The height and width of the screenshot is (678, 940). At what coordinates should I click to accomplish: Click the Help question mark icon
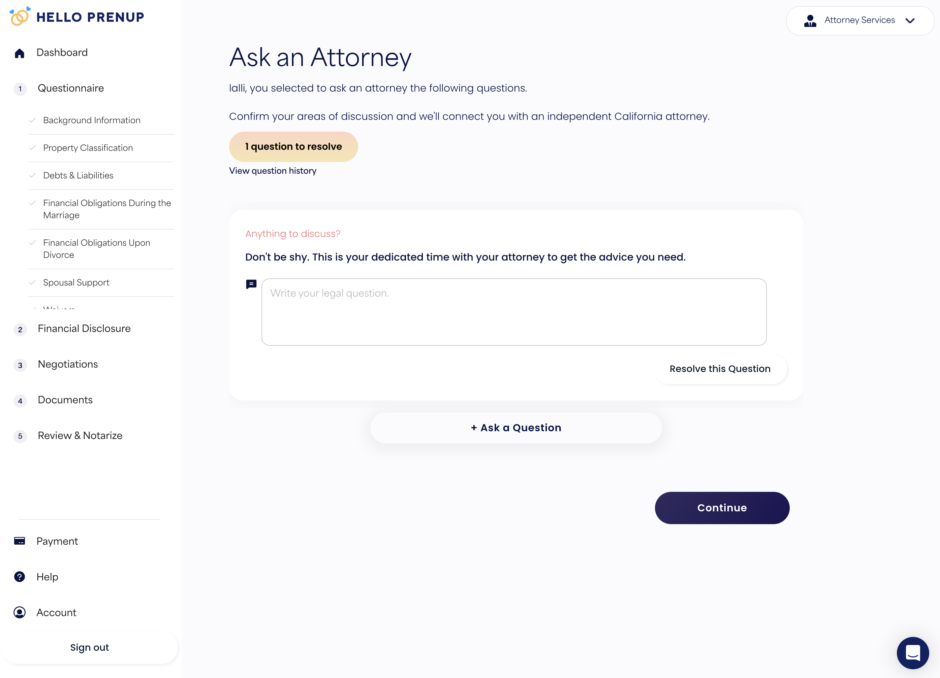pyautogui.click(x=20, y=577)
